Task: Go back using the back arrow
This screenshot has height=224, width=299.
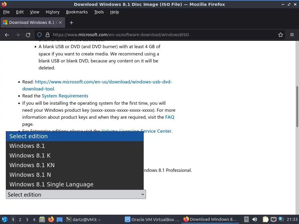Action: pos(7,35)
